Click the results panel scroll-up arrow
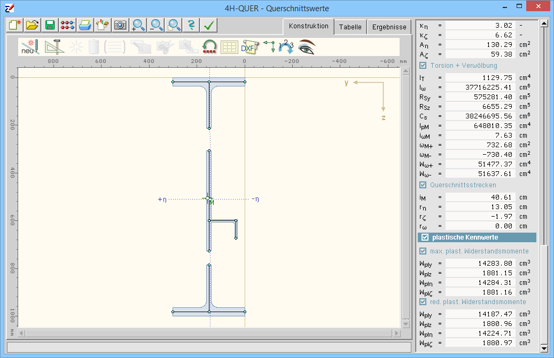This screenshot has height=358, width=554. click(544, 23)
